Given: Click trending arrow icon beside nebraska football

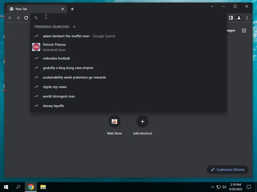Looking at the screenshot, I should coord(36,58).
